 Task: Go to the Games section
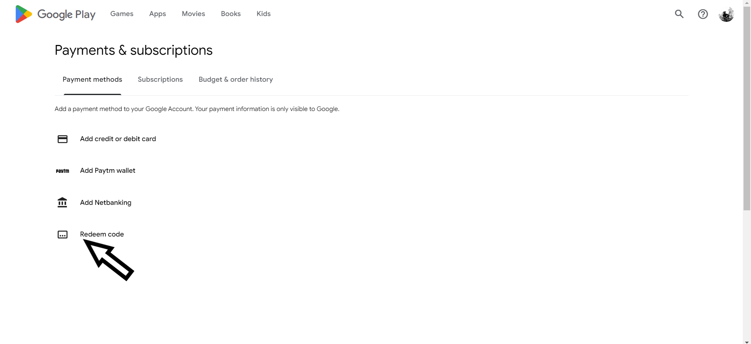[x=122, y=14]
